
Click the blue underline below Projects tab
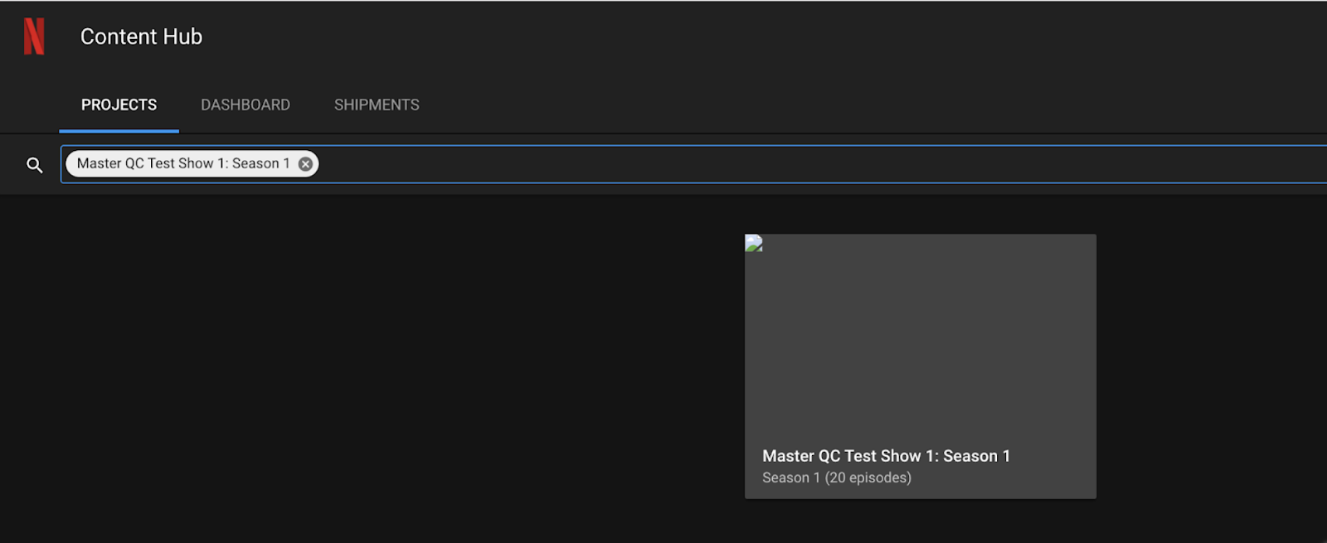point(119,131)
